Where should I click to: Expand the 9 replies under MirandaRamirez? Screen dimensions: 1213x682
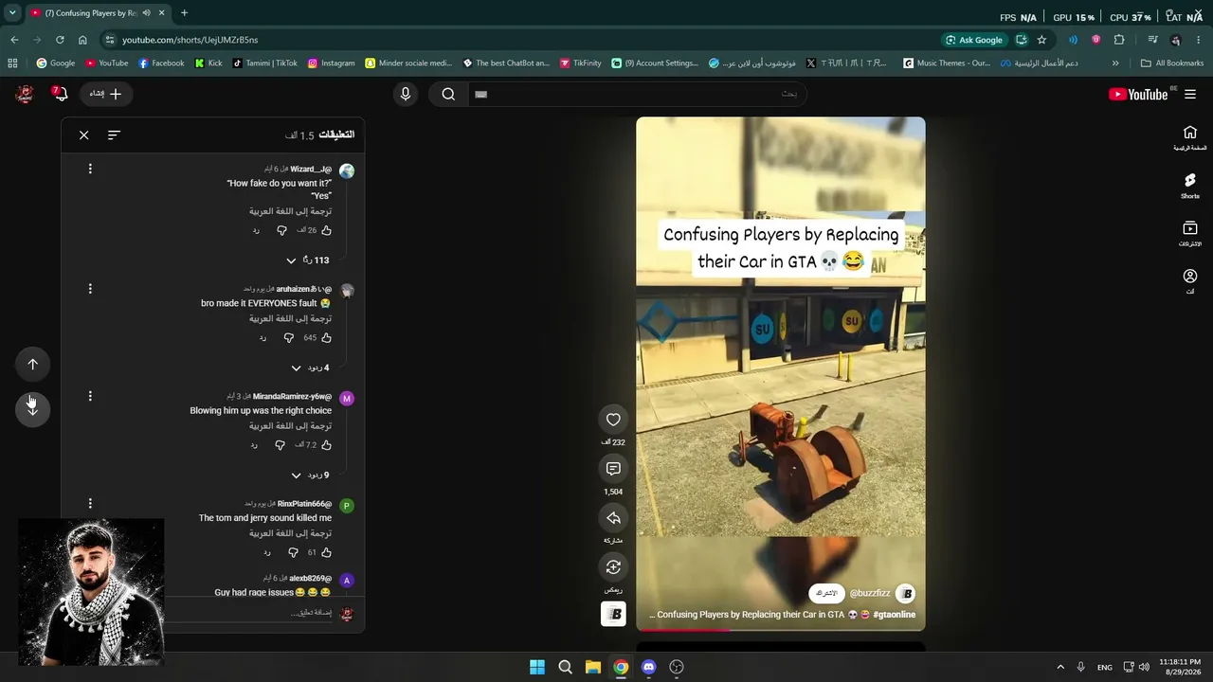310,476
